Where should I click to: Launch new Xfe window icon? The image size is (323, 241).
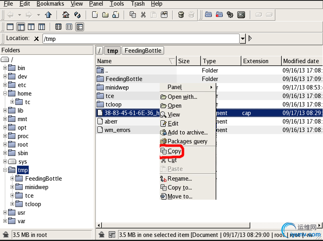click(x=209, y=15)
